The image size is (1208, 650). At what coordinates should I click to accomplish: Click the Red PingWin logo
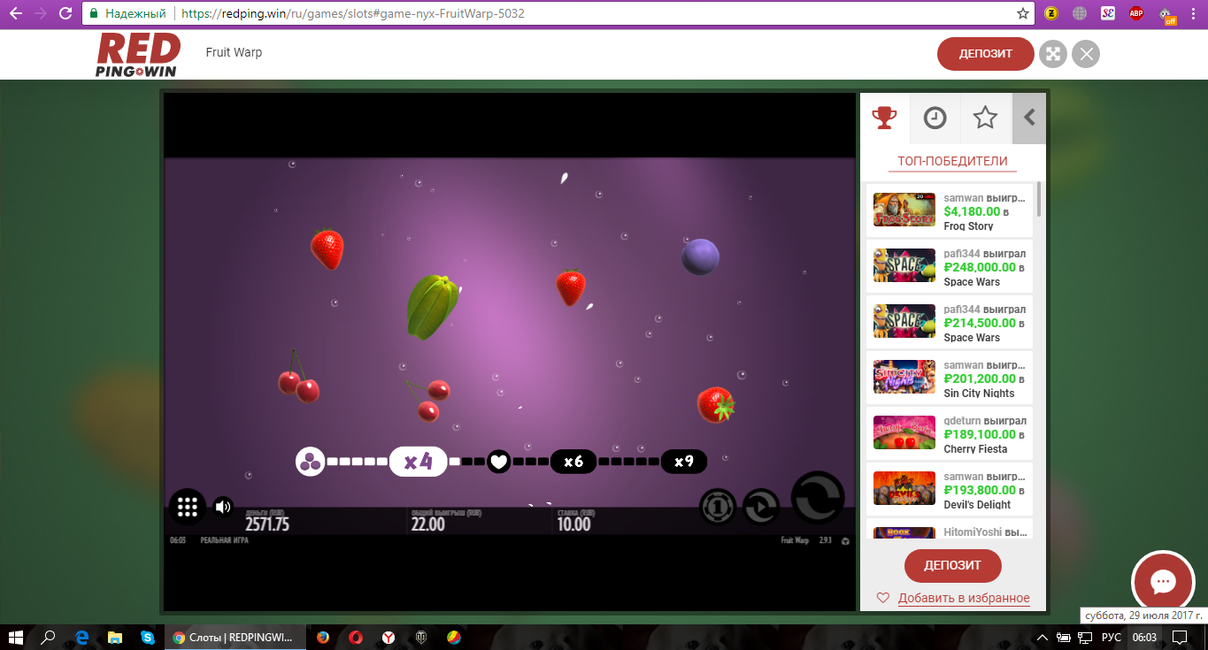138,55
